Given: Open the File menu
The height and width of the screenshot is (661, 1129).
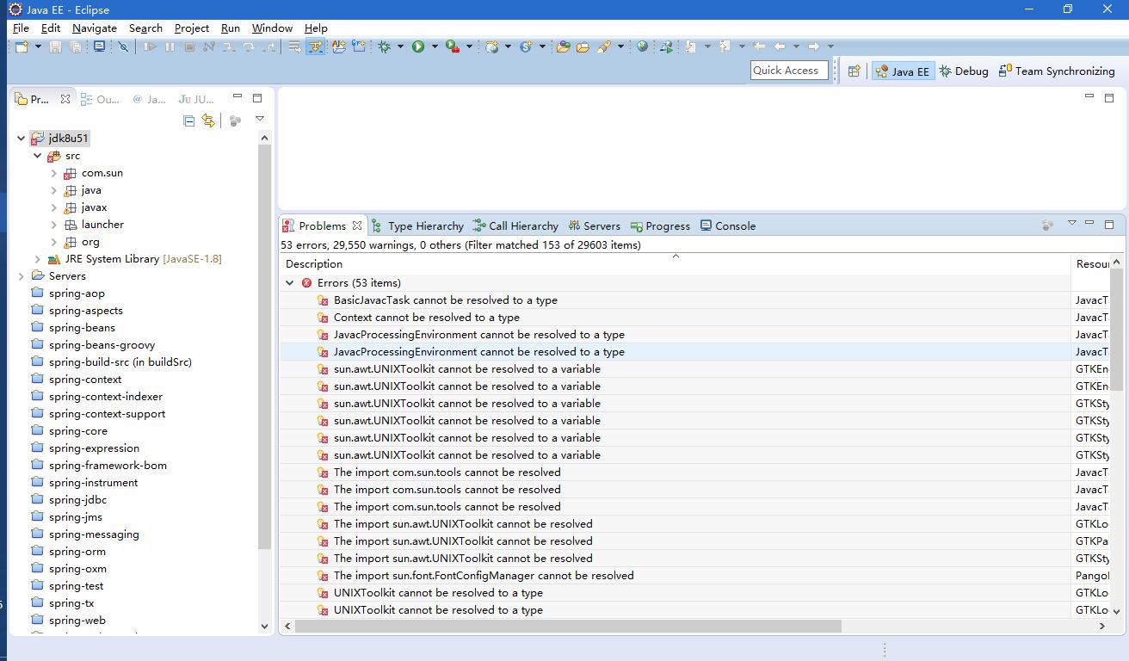Looking at the screenshot, I should click(x=21, y=28).
